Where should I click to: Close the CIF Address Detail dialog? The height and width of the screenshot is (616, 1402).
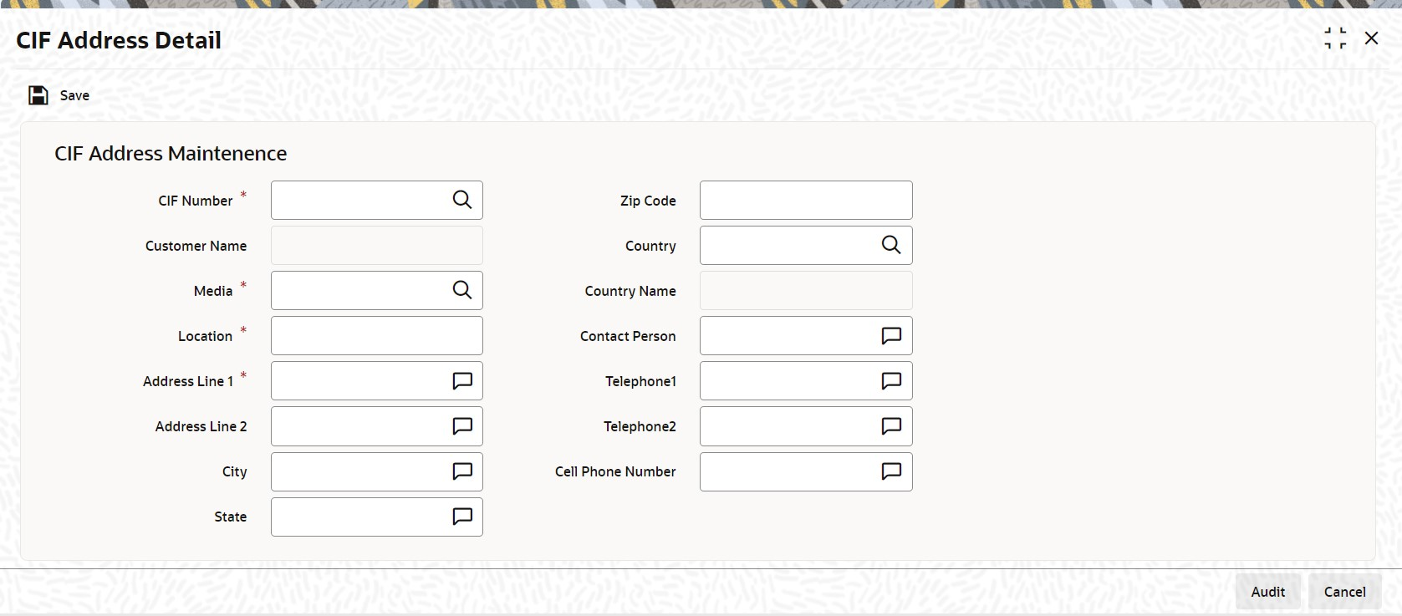[x=1371, y=38]
